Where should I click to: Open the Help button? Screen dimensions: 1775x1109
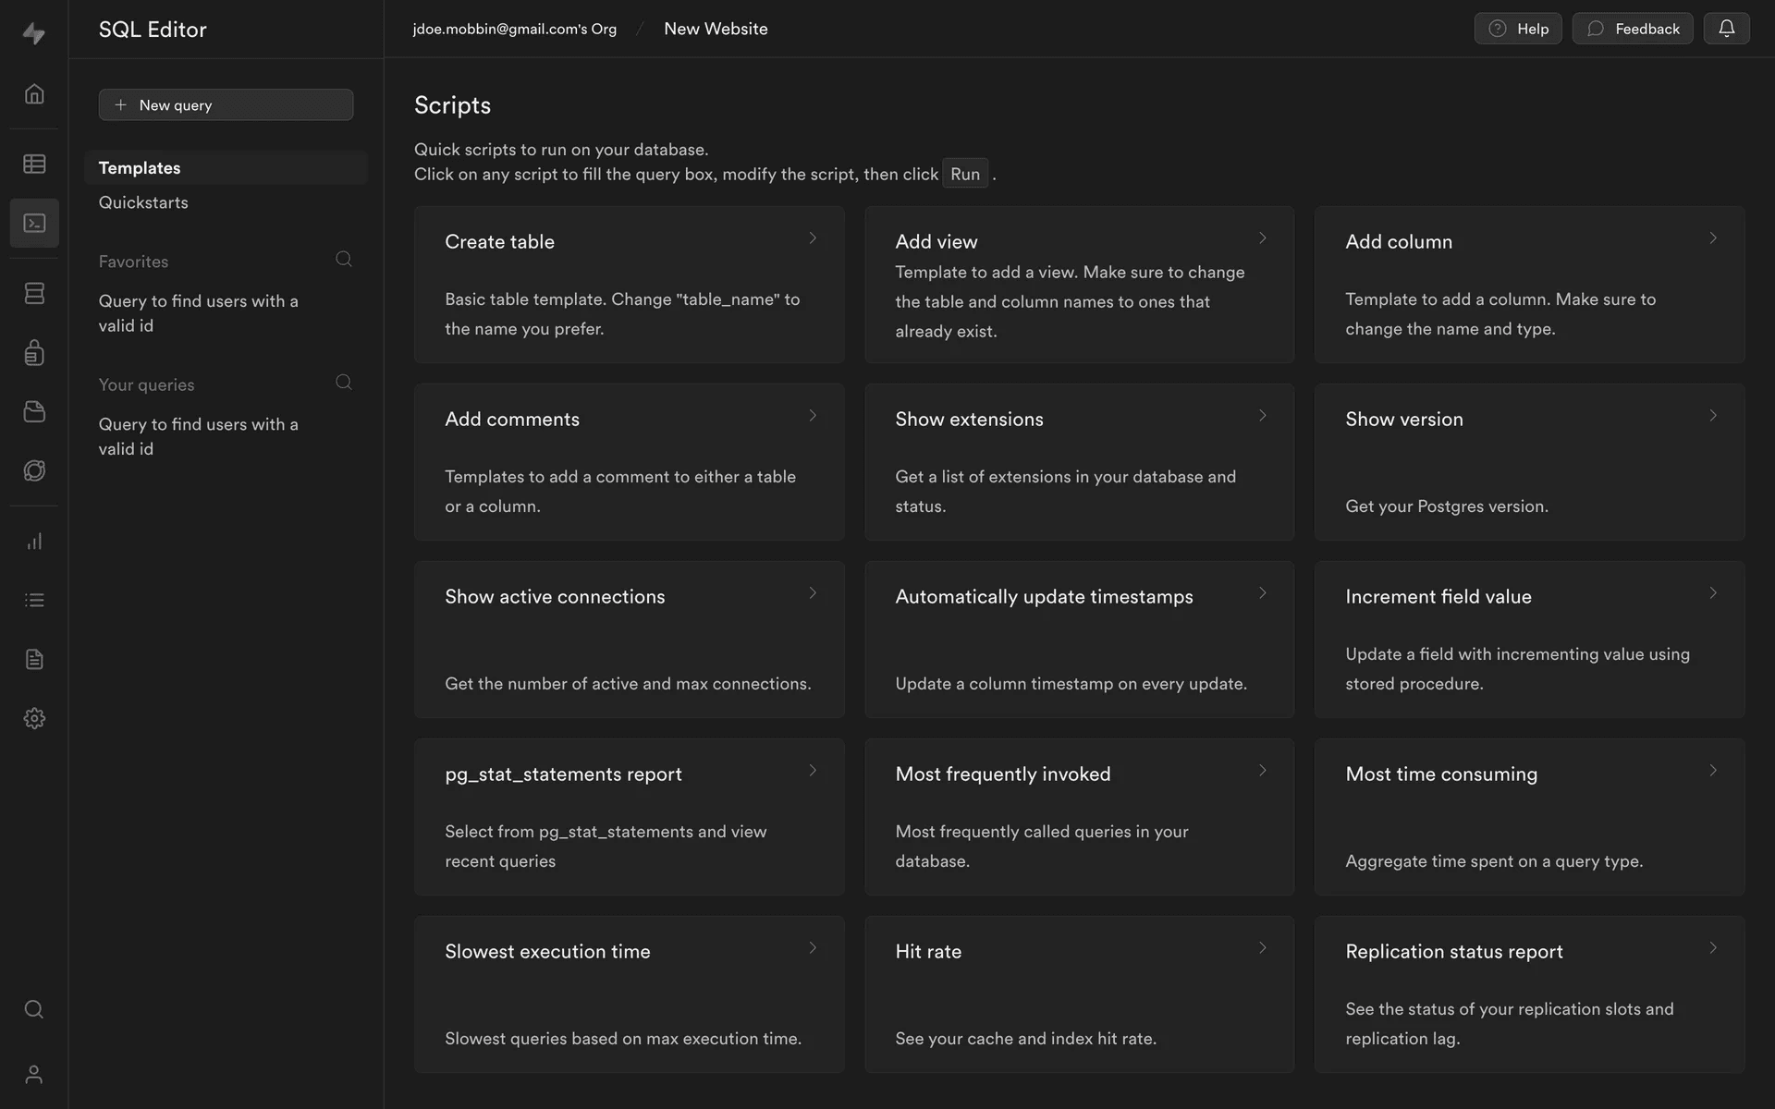tap(1518, 29)
